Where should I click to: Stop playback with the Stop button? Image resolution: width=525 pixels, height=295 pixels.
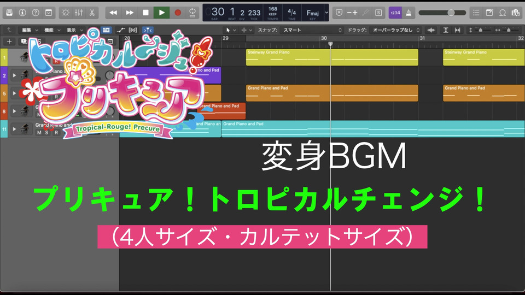point(145,13)
